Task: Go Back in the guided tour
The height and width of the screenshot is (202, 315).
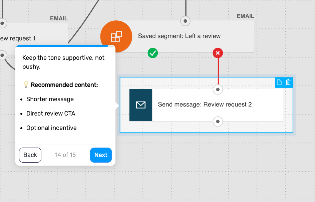Action: (x=30, y=155)
